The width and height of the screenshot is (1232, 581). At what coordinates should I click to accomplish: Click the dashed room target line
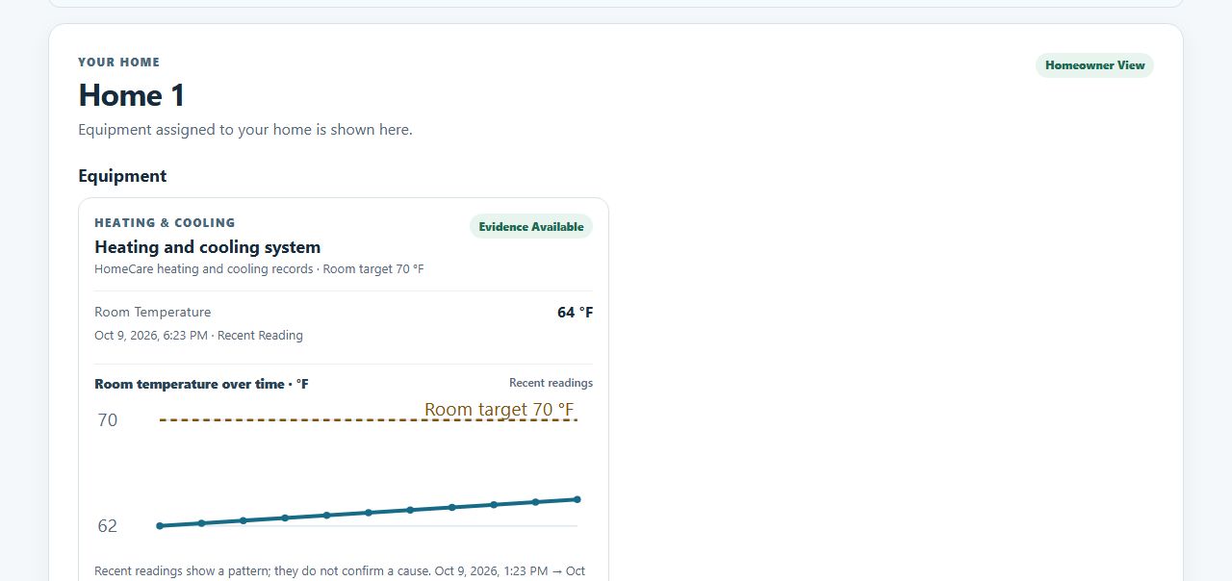369,420
